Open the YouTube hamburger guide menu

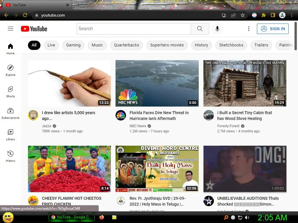10,29
